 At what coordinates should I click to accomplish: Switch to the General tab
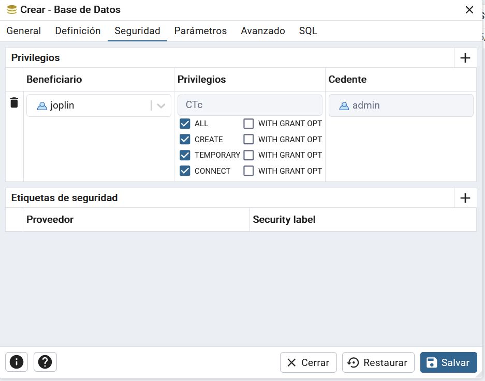click(x=24, y=31)
